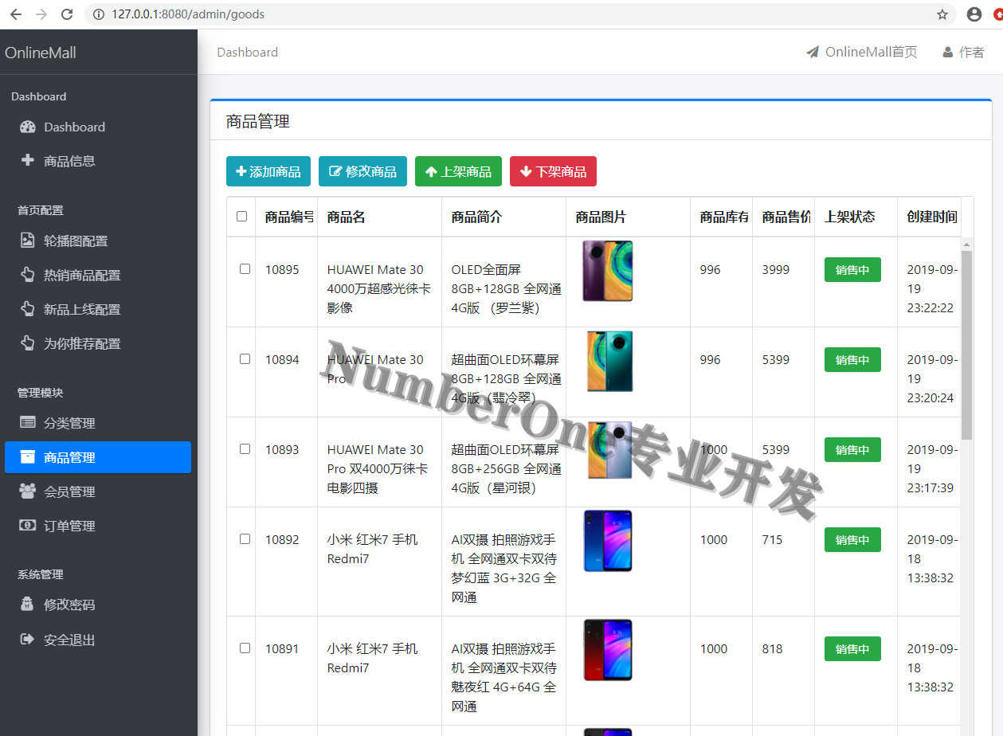Reload the page with the refresh icon

pos(67,14)
